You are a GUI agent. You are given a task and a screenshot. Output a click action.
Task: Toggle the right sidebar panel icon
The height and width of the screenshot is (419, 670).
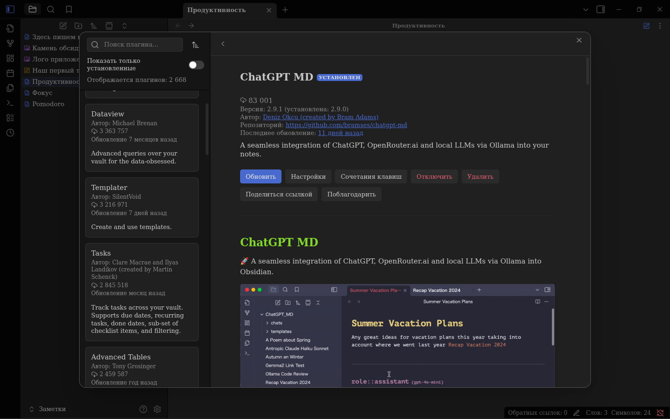[x=601, y=9]
